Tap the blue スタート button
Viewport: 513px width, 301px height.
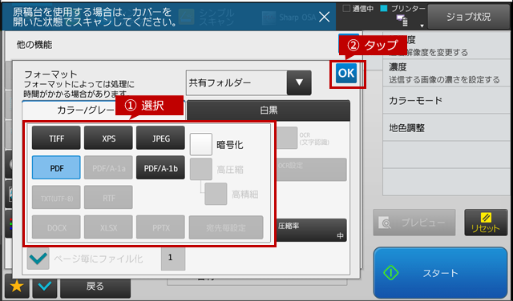click(440, 273)
